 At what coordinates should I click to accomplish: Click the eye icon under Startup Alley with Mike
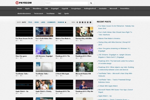[76, 40]
